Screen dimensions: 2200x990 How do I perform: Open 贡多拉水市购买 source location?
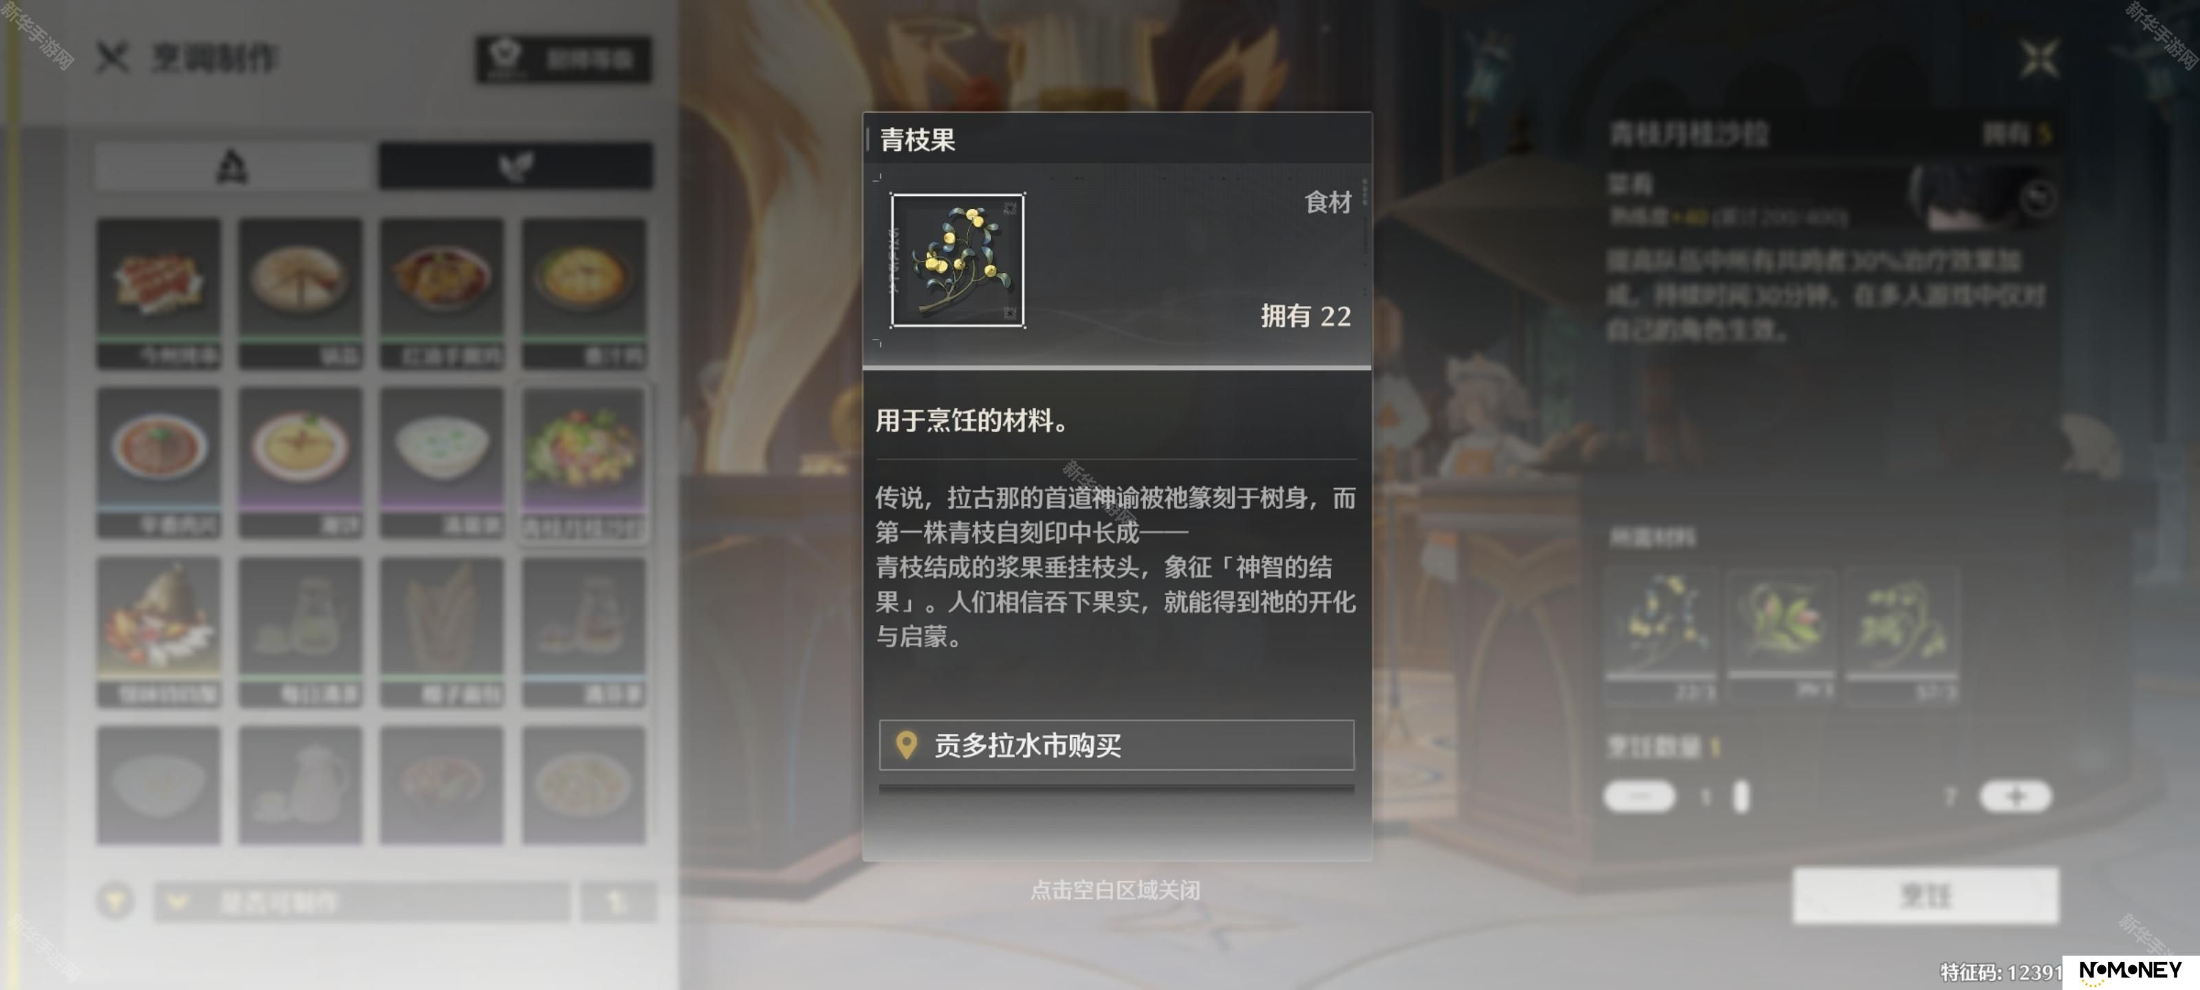[1116, 745]
